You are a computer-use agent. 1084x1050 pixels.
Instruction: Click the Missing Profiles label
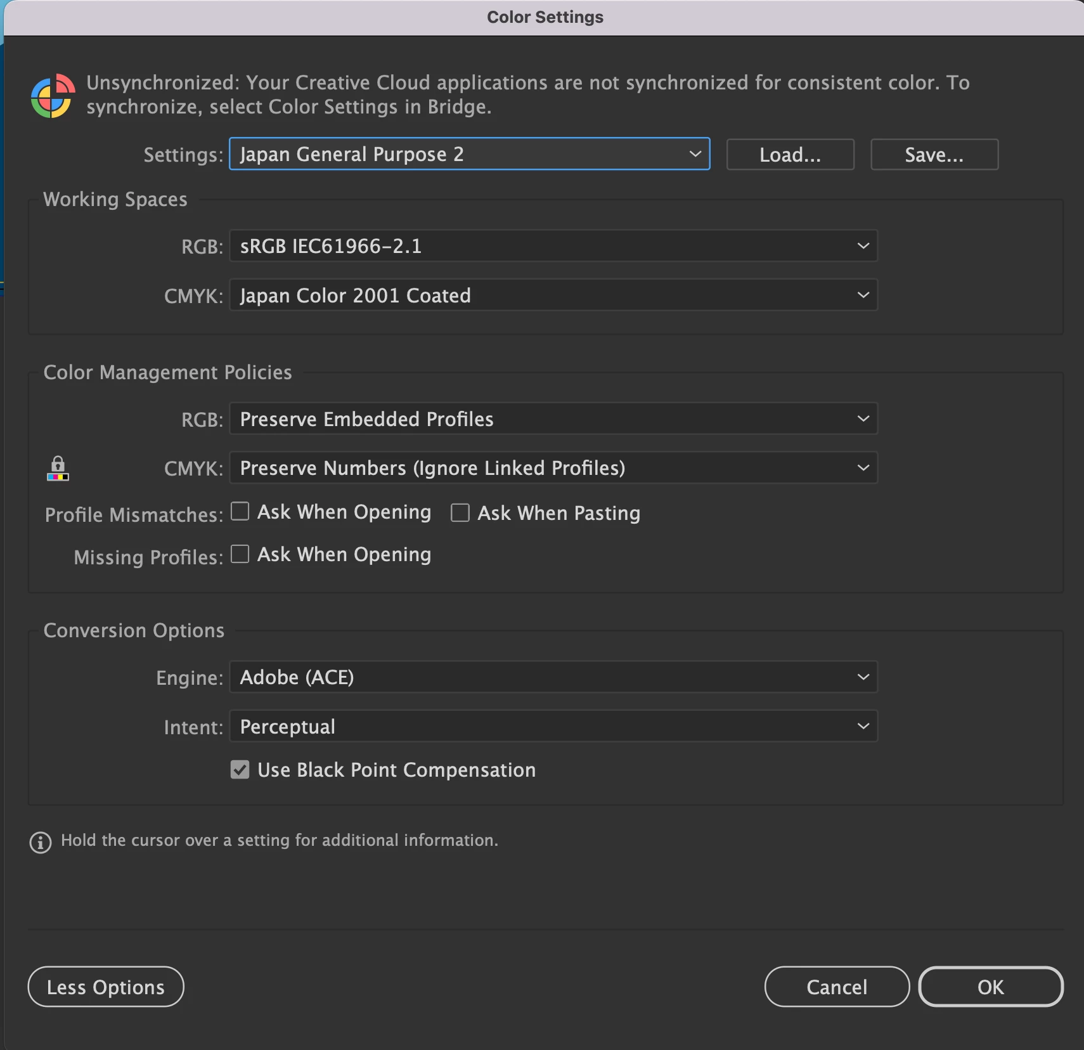[148, 557]
